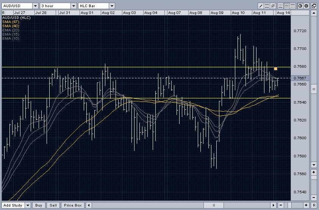Click the horizontal zoom minus button
This screenshot has height=210, width=319.
tap(281, 205)
